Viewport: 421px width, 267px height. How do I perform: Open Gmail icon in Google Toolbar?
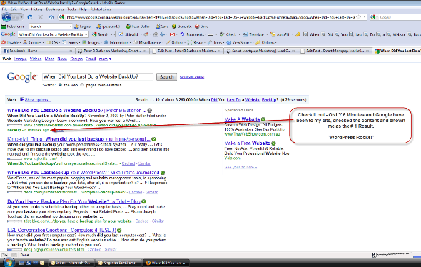click(x=173, y=34)
